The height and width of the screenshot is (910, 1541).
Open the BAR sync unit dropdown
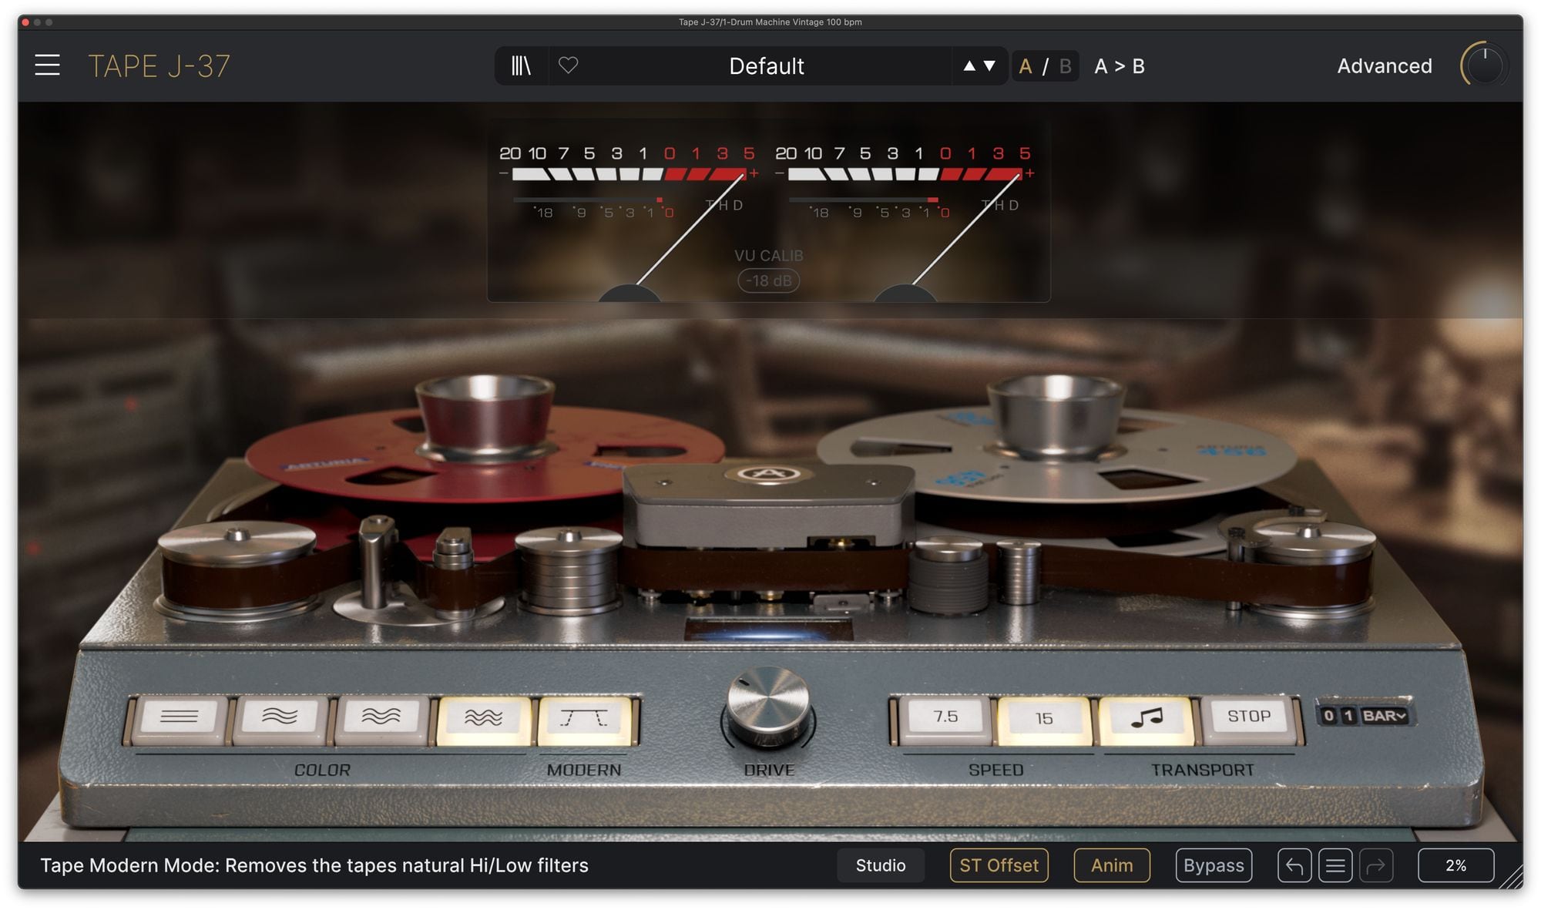[x=1385, y=716]
